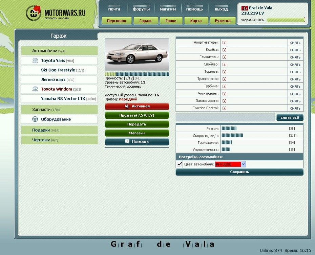Click снять in the Закись азота row
This screenshot has width=315, height=255.
coord(295,101)
